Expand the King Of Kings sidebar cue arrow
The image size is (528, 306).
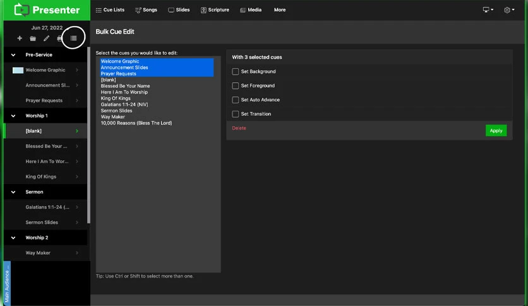click(x=77, y=176)
